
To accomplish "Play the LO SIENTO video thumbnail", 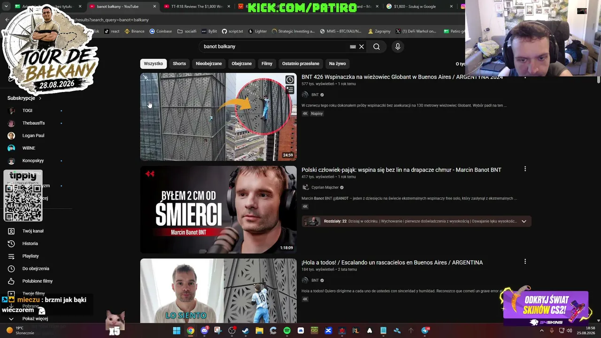I will pyautogui.click(x=218, y=291).
